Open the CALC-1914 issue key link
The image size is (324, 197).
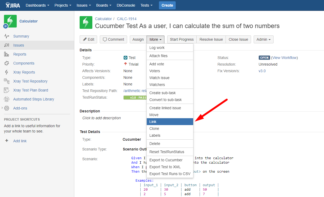[127, 19]
